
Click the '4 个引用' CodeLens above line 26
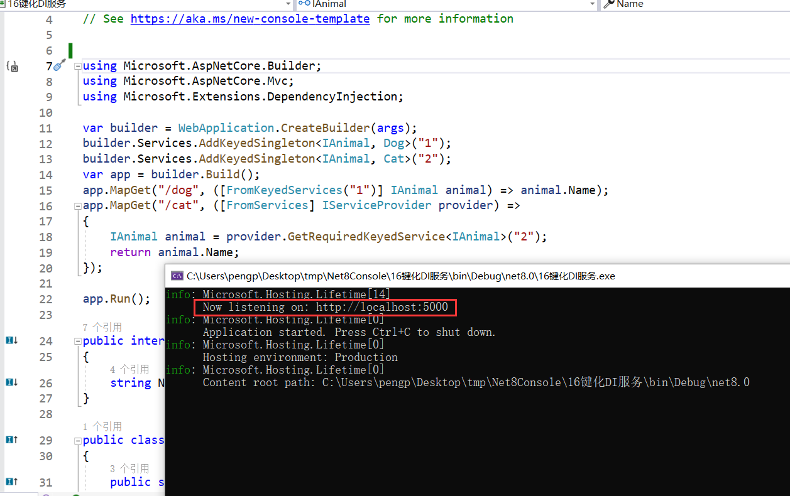click(129, 369)
